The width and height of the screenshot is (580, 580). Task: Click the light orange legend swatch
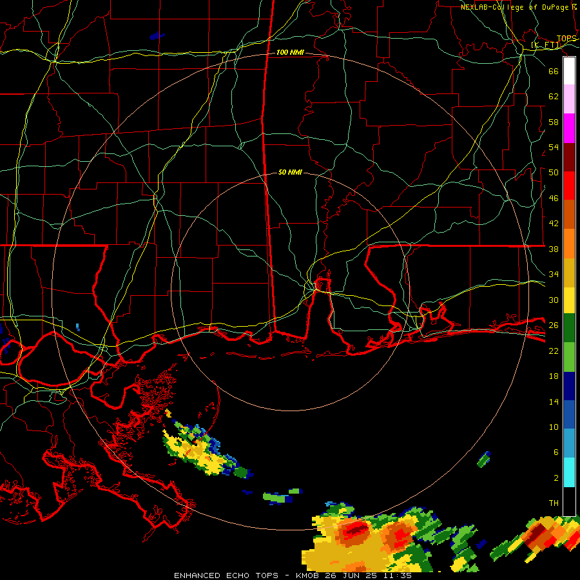(x=569, y=244)
